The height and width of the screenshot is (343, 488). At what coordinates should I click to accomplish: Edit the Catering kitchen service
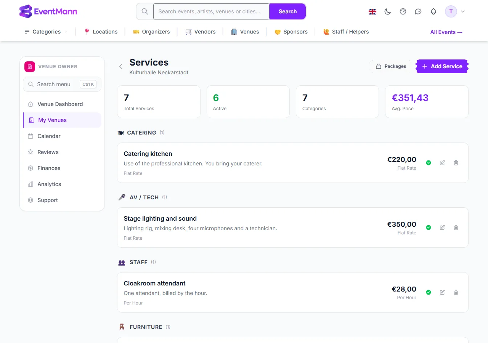pos(442,163)
